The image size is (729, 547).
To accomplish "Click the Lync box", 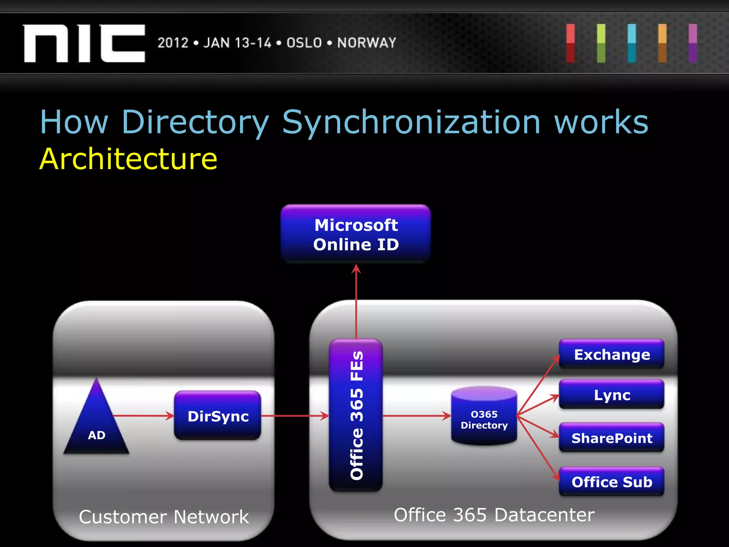I will click(612, 395).
